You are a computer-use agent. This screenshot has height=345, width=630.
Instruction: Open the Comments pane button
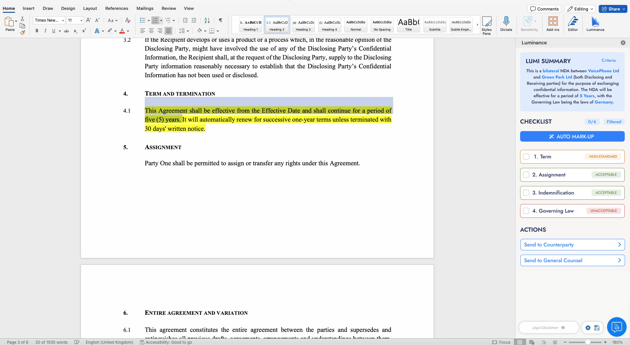544,9
